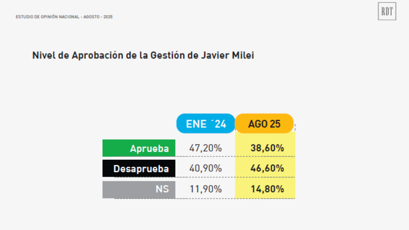The image size is (409, 230).
Task: Click the highlighted 14,80% value
Action: 267,189
